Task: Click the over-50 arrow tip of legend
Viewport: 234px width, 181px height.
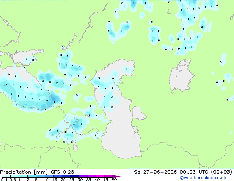Action: [x=117, y=176]
